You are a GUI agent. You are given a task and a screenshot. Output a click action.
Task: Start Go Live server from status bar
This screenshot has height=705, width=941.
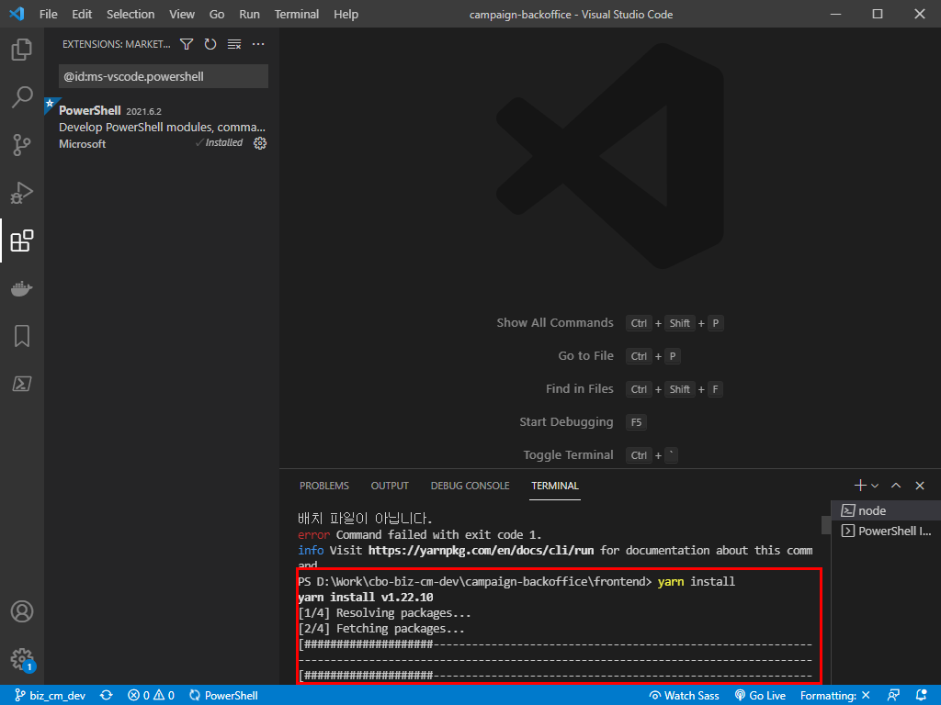760,696
